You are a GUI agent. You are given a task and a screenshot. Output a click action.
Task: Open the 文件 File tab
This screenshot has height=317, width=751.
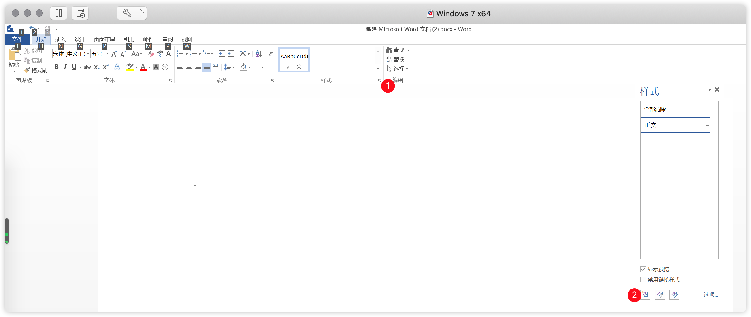pyautogui.click(x=18, y=39)
